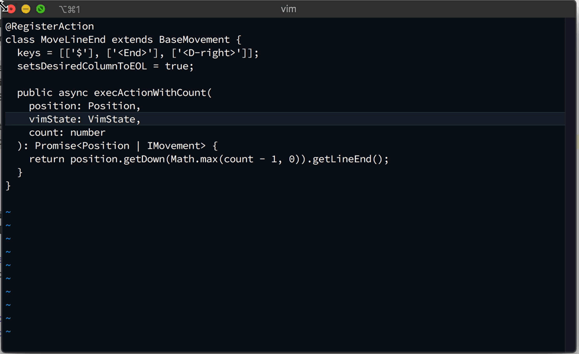Click the word "extends" in class line
The height and width of the screenshot is (354, 579).
[132, 40]
